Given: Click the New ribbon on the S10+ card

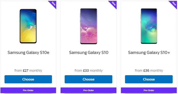Looking at the screenshot, I should coord(173,4).
